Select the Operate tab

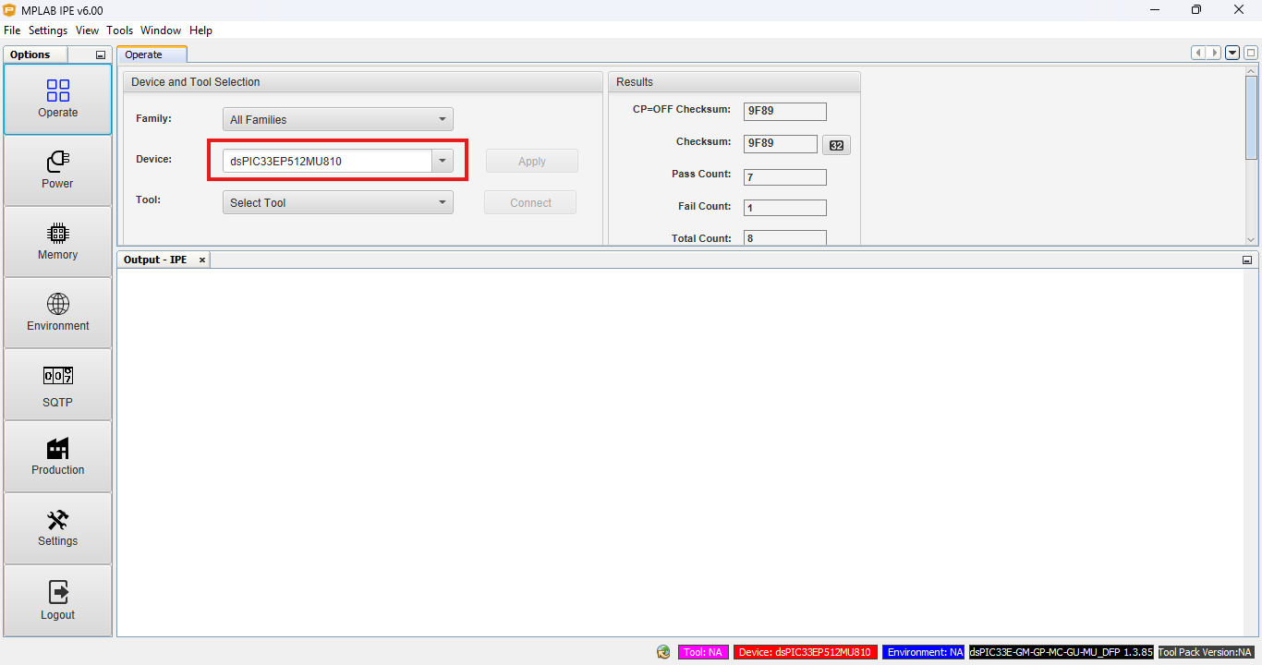click(152, 54)
